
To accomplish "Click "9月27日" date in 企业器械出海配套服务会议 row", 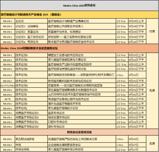I will [x=137, y=145].
